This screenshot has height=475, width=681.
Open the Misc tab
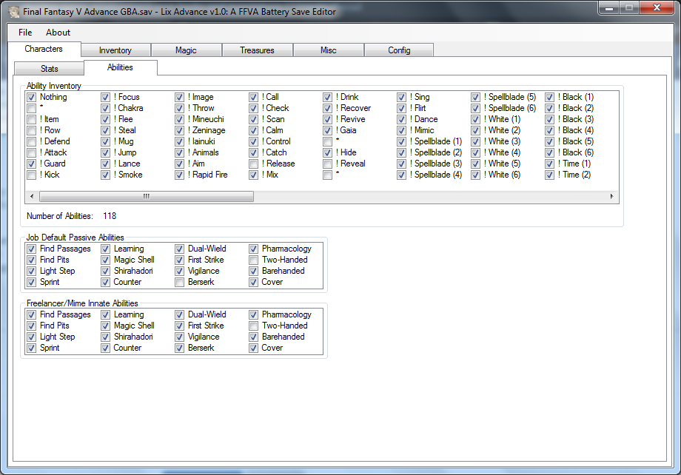(x=329, y=50)
